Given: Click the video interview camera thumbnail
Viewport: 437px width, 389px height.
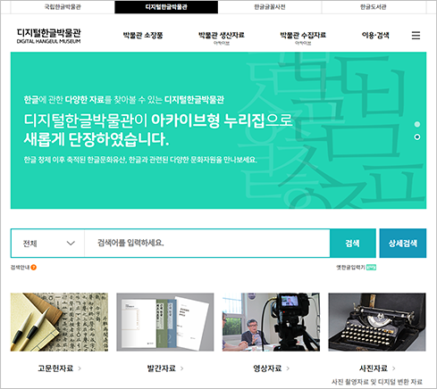Looking at the screenshot, I should (271, 322).
